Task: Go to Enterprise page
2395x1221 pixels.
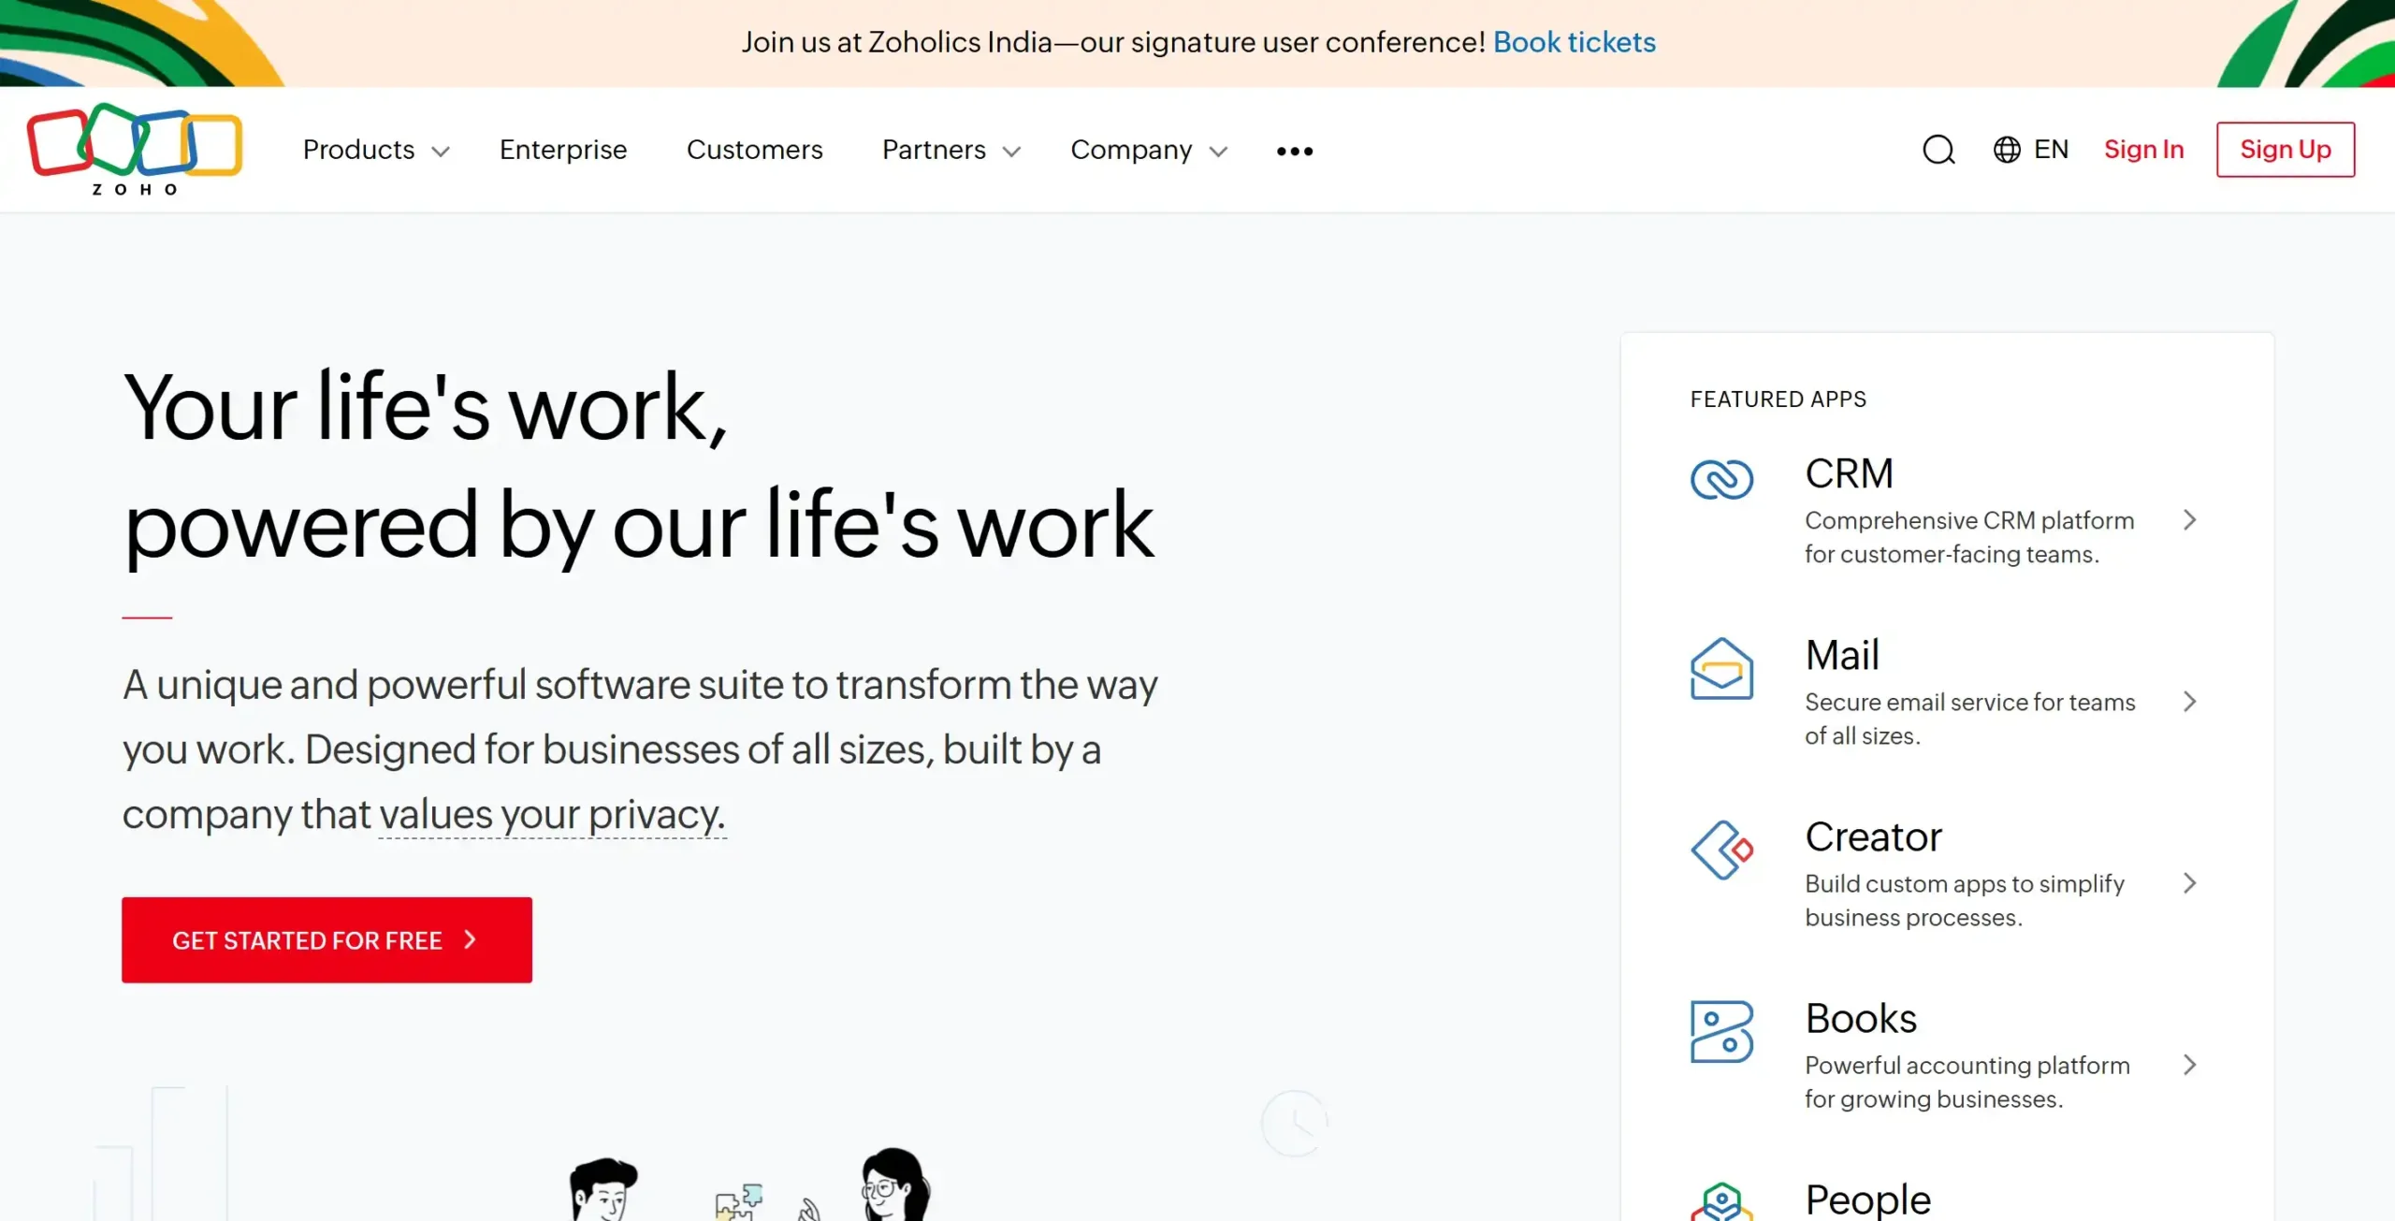Action: tap(563, 150)
